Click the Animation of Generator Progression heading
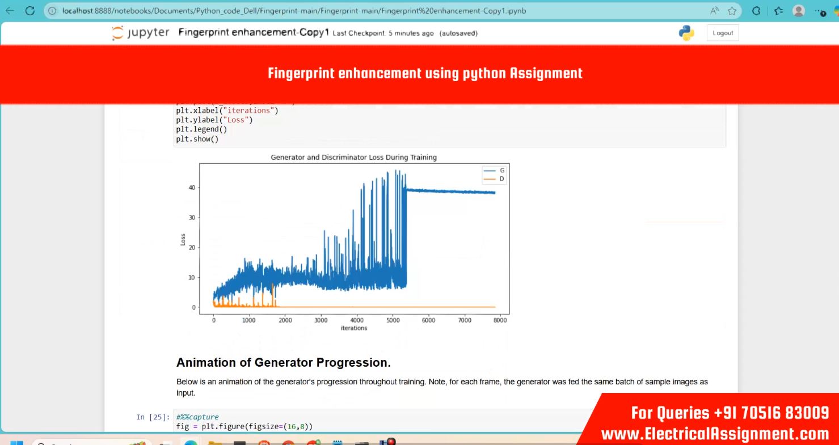The width and height of the screenshot is (839, 445). tap(283, 363)
